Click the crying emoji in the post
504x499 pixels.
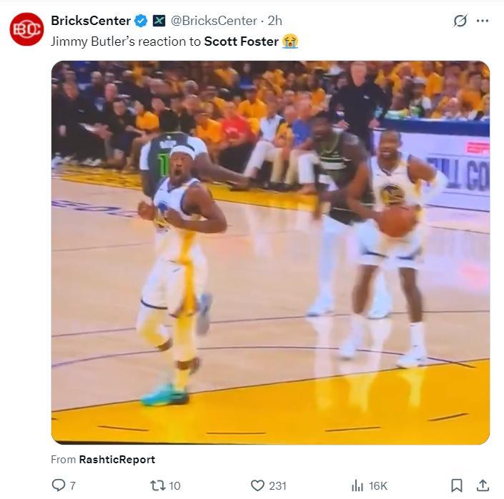point(290,41)
